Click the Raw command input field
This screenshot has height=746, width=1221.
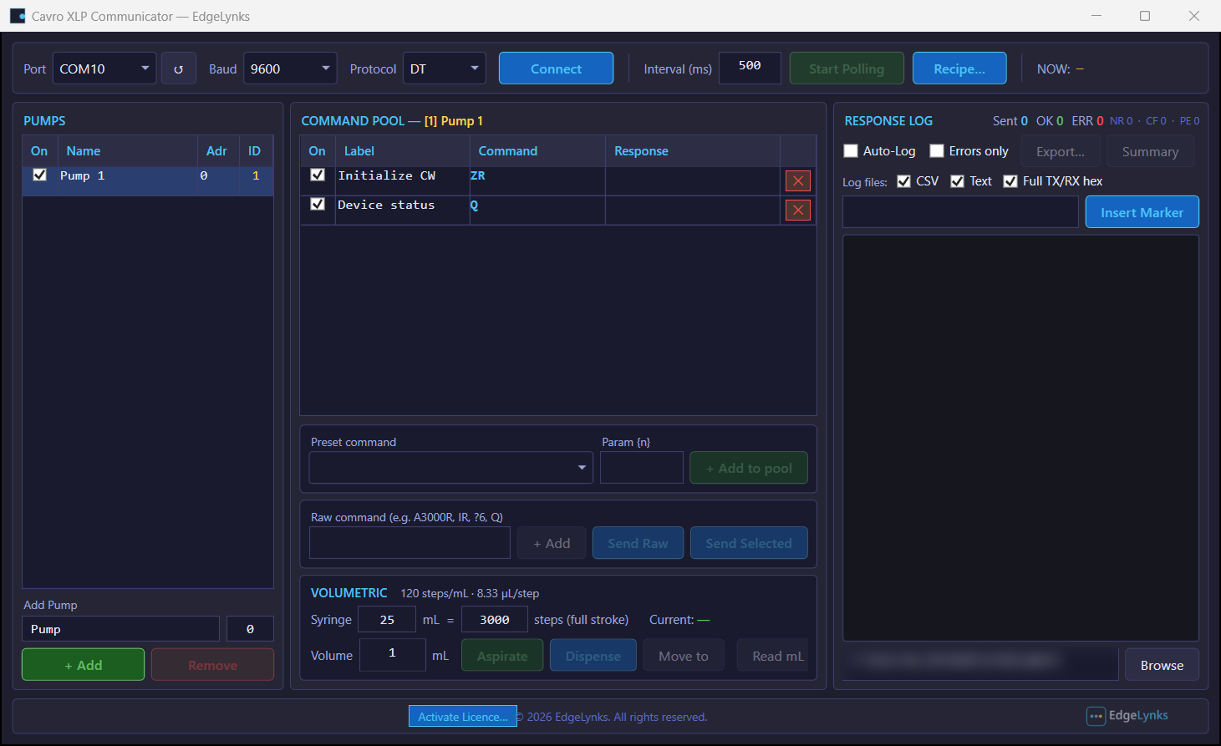(x=410, y=543)
